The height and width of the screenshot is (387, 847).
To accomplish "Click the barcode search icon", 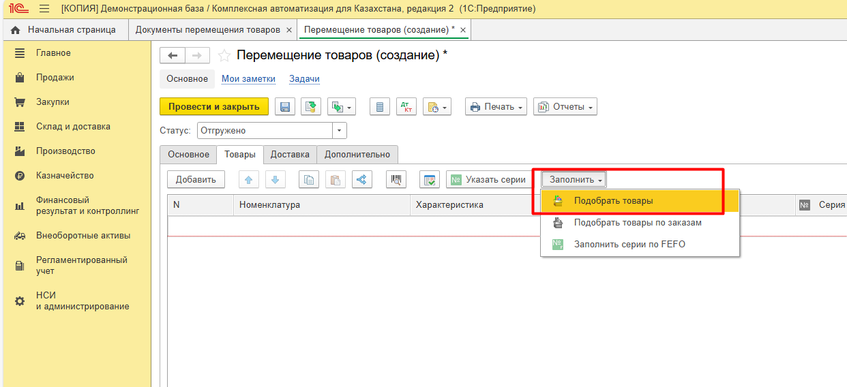I will (x=396, y=180).
